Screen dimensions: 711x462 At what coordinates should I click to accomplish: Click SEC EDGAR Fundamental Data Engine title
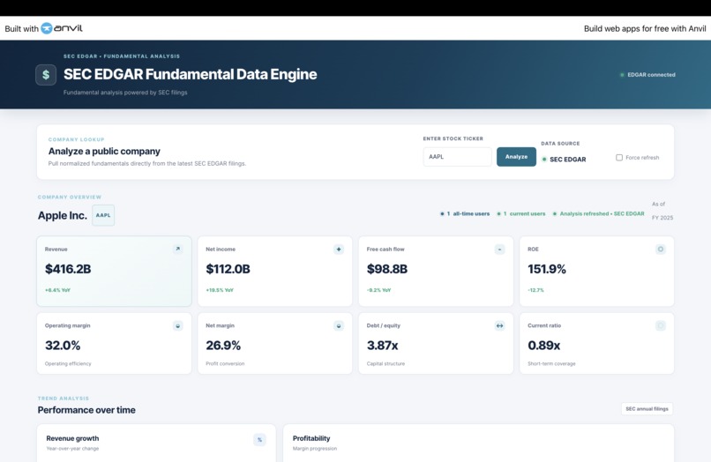(190, 74)
